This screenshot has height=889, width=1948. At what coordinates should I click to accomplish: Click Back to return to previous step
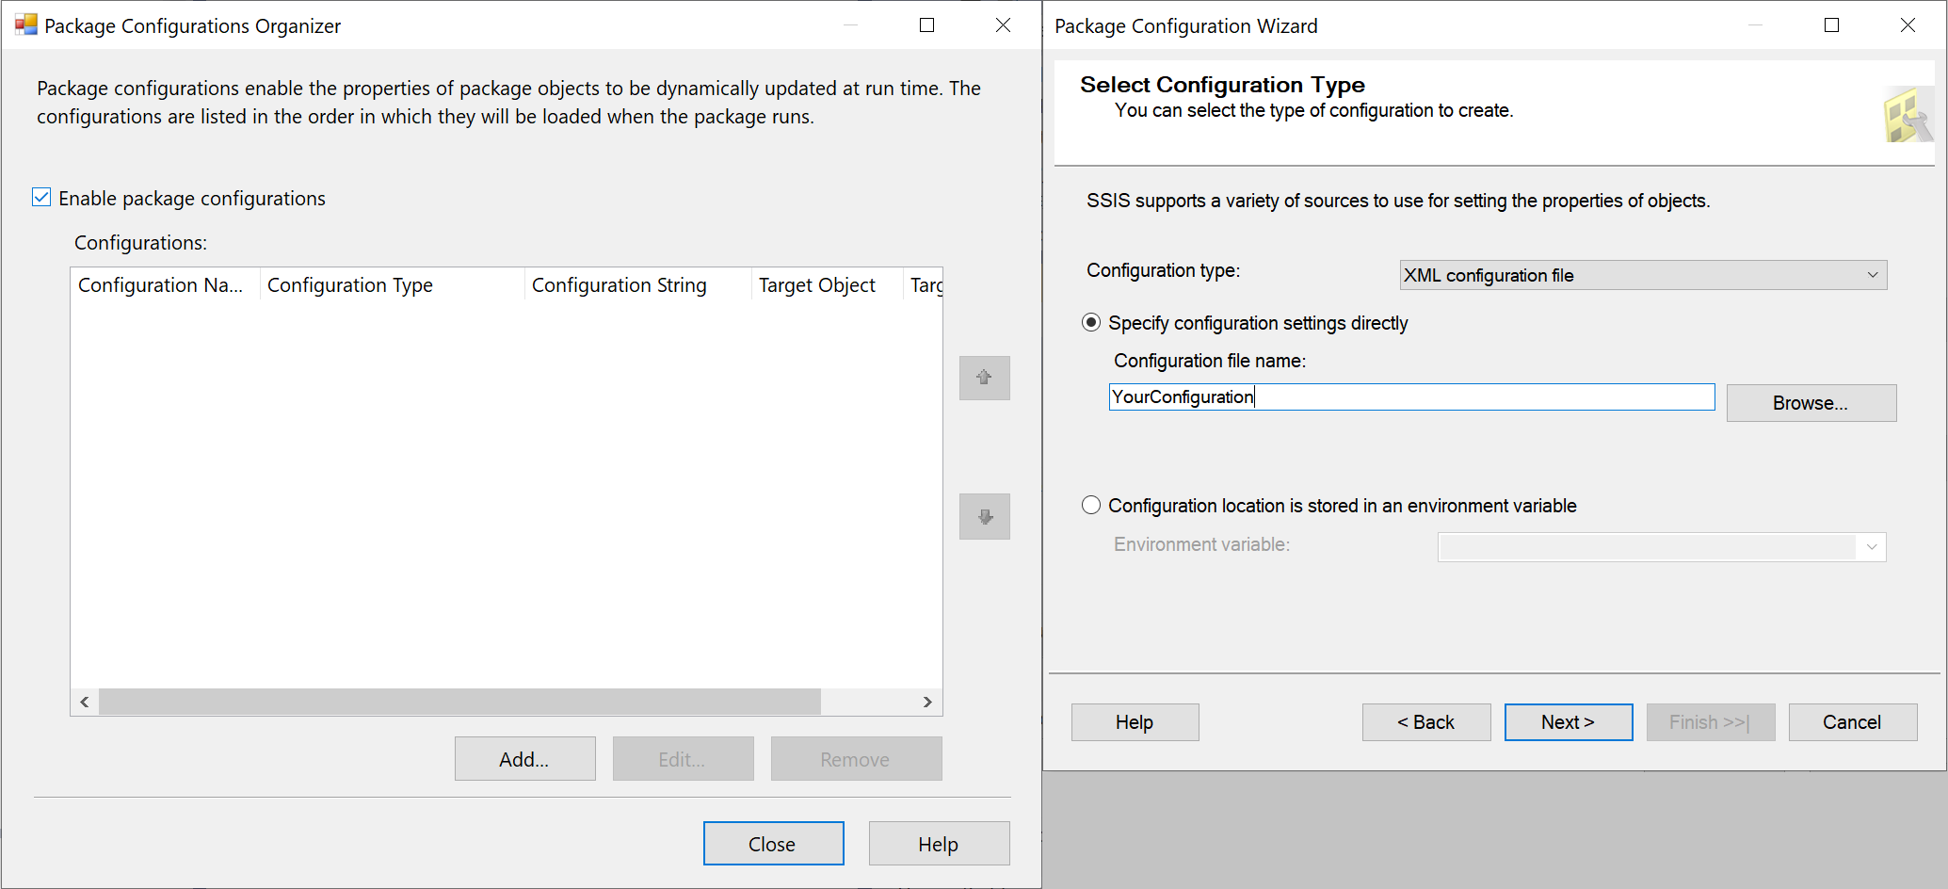(1425, 721)
